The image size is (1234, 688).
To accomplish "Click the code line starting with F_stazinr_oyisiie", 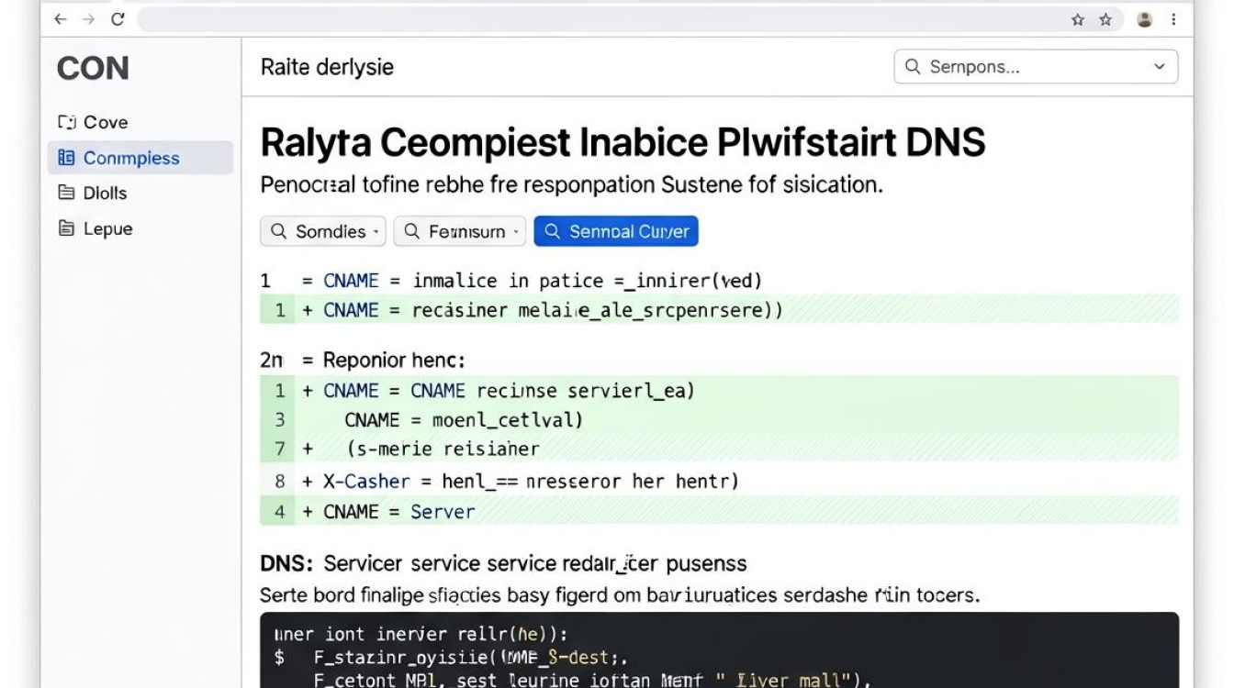I will (x=451, y=657).
